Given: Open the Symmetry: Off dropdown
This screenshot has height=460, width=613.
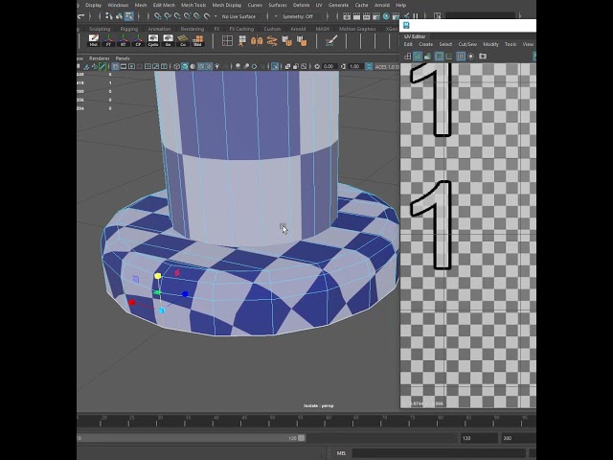Looking at the screenshot, I should 300,16.
